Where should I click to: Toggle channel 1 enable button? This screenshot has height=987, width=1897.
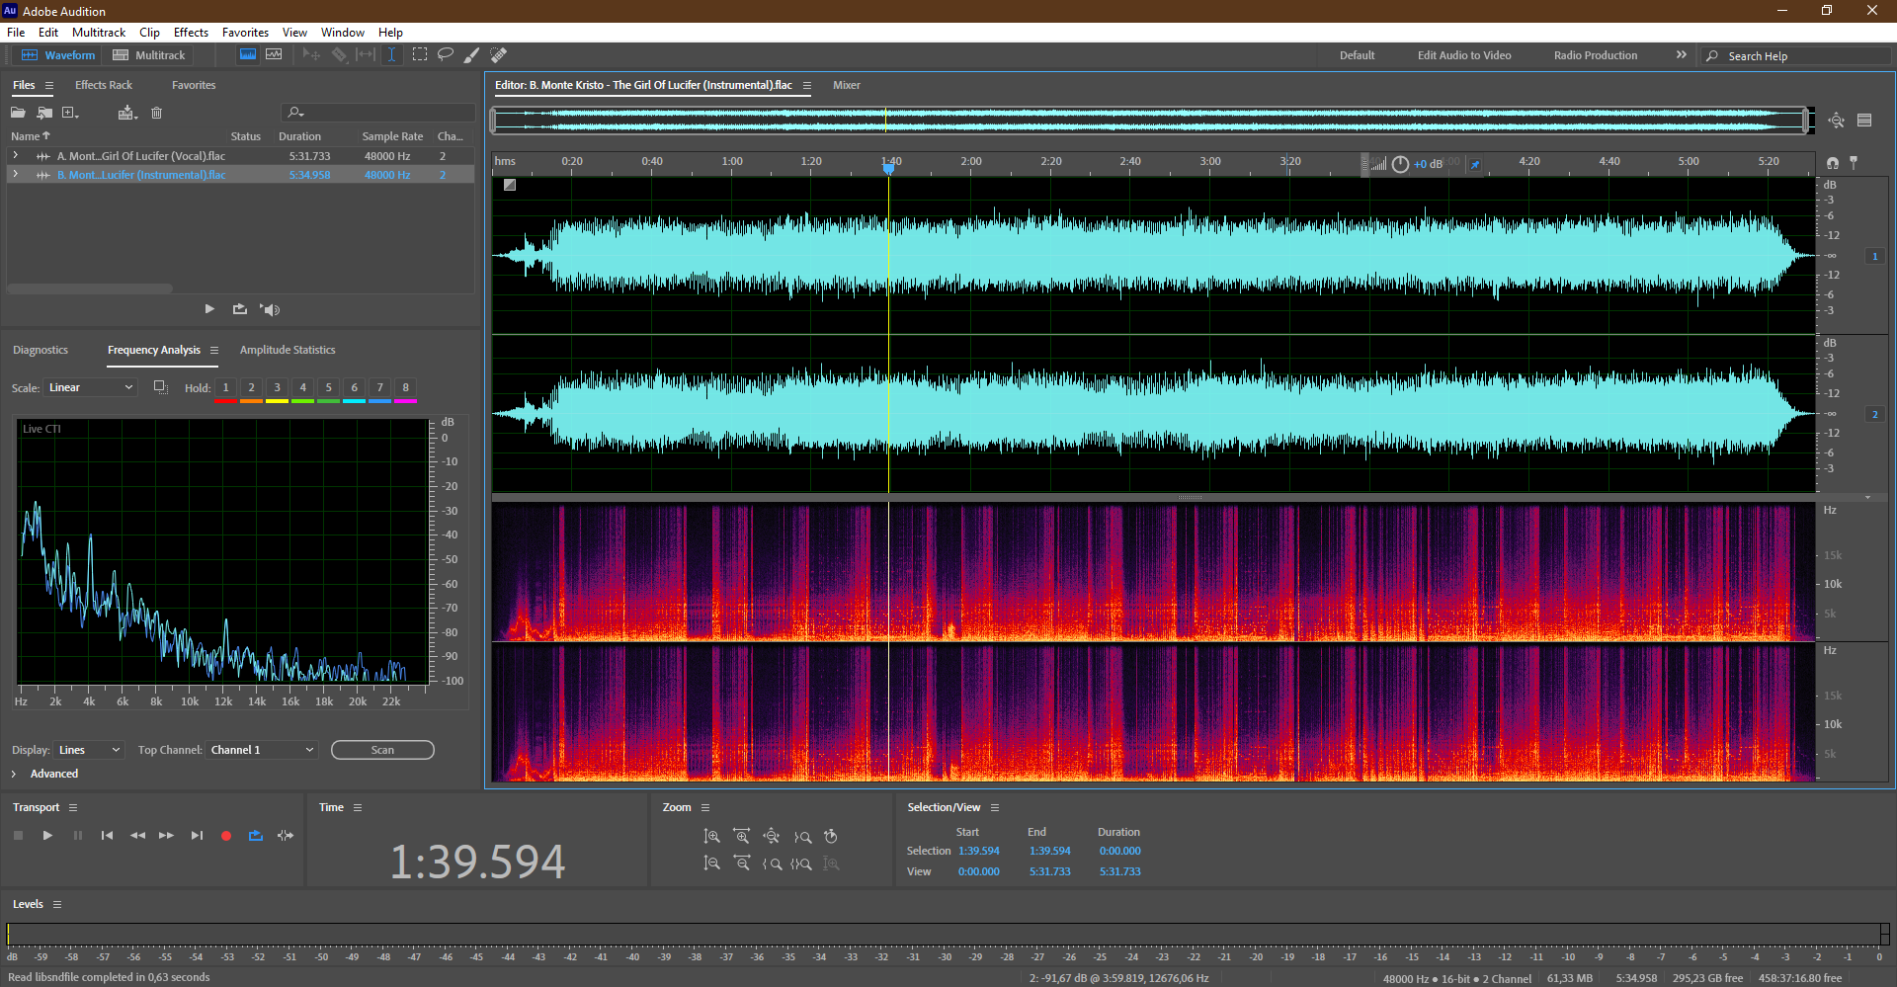coord(1875,256)
